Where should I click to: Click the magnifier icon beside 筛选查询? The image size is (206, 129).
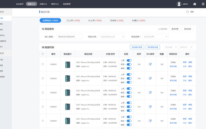point(43,29)
